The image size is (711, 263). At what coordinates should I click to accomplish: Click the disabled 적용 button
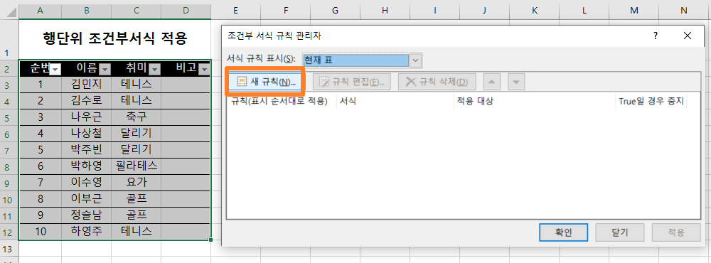point(676,232)
